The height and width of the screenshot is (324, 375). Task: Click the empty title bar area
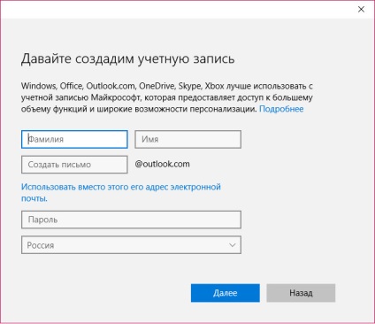[177, 10]
